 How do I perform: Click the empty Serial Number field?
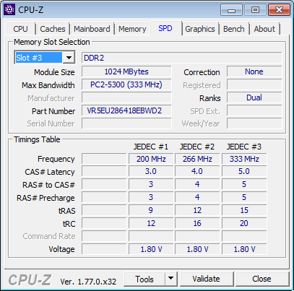point(126,123)
